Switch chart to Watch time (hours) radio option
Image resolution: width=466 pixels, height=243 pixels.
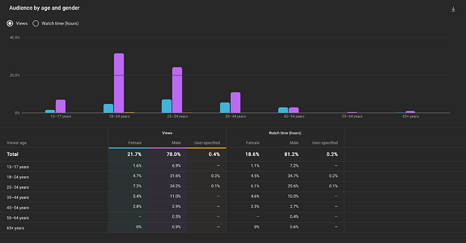coord(36,24)
